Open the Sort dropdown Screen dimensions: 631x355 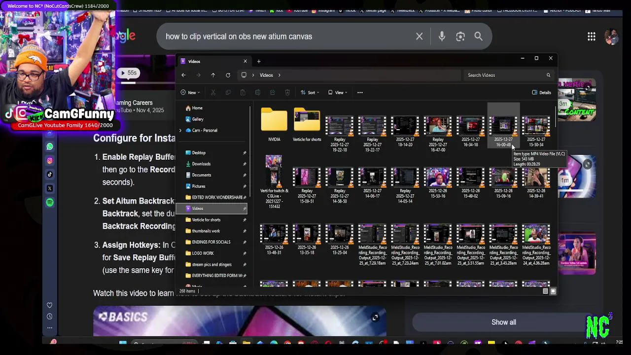pyautogui.click(x=310, y=93)
